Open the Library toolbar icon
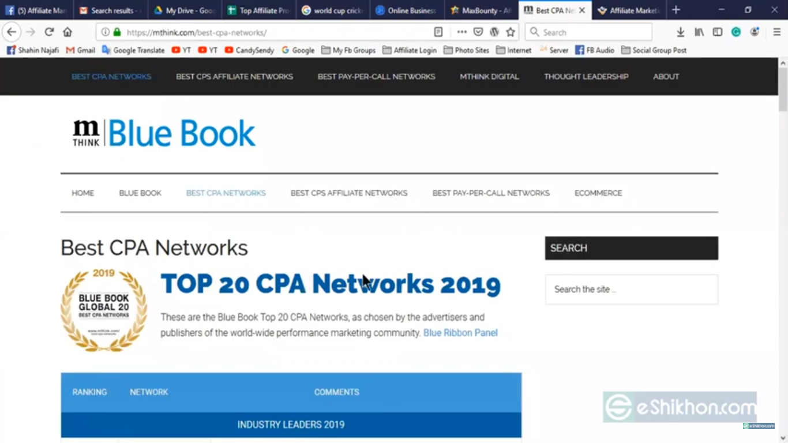The height and width of the screenshot is (443, 788). click(699, 32)
